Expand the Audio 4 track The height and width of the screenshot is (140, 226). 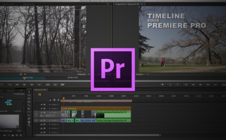(x=50, y=132)
